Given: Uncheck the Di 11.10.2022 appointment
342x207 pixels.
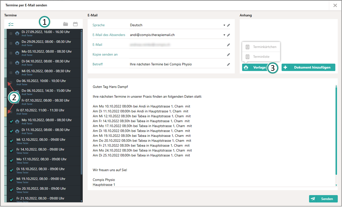Looking at the screenshot, I should pyautogui.click(x=11, y=132).
